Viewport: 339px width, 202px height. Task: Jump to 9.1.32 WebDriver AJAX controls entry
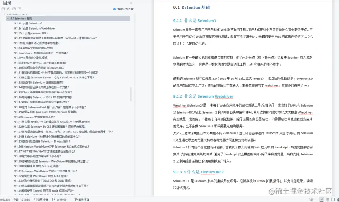coord(40,176)
